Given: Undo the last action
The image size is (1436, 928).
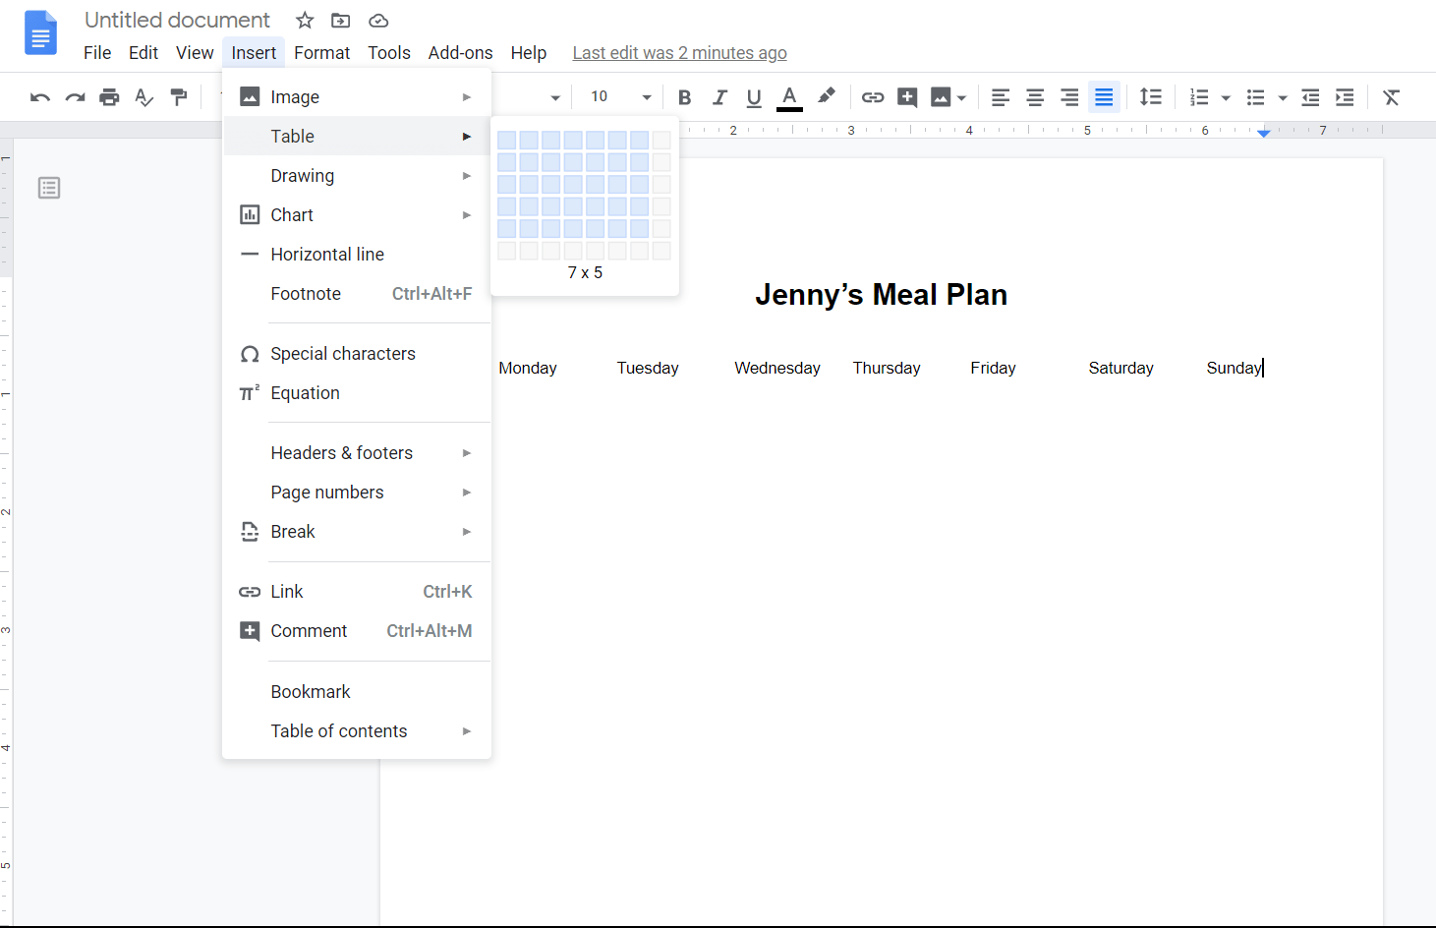Looking at the screenshot, I should click(x=39, y=96).
